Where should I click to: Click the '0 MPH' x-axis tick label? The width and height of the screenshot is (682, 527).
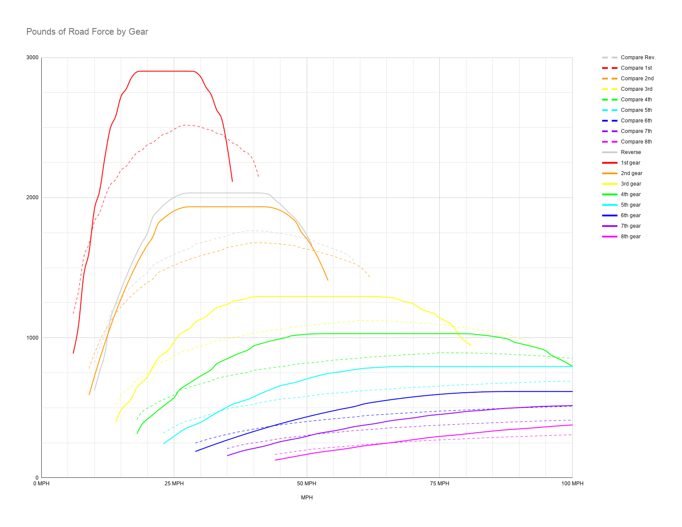(41, 484)
